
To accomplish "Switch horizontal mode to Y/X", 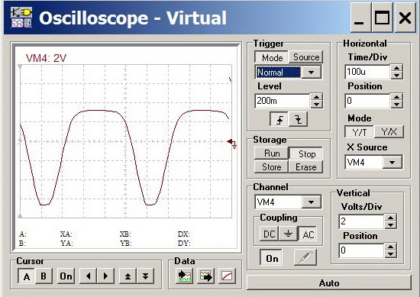I will tap(389, 132).
